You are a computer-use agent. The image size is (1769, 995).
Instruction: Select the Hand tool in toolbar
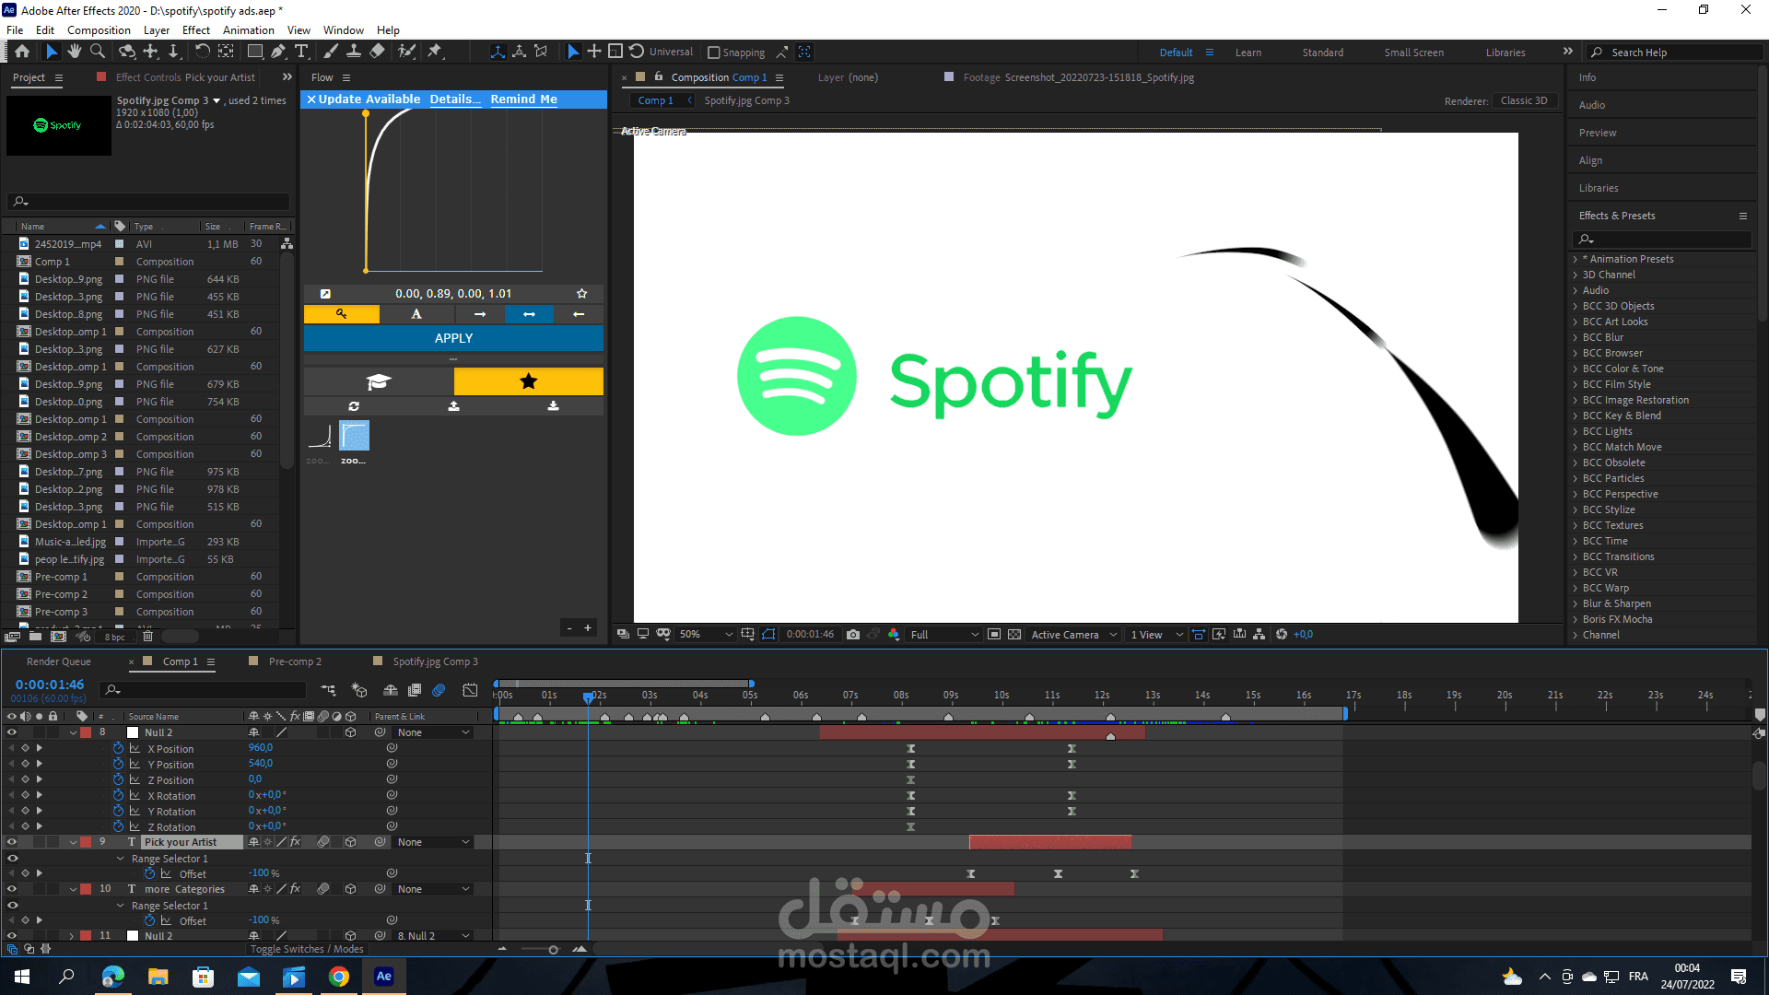(75, 52)
